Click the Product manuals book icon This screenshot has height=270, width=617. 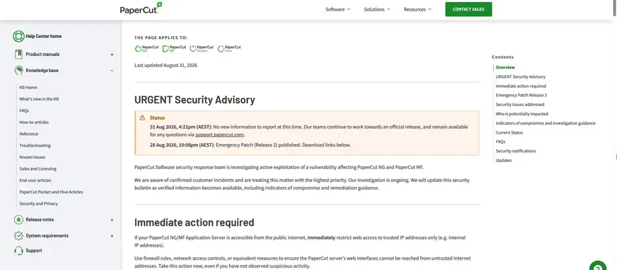[19, 54]
